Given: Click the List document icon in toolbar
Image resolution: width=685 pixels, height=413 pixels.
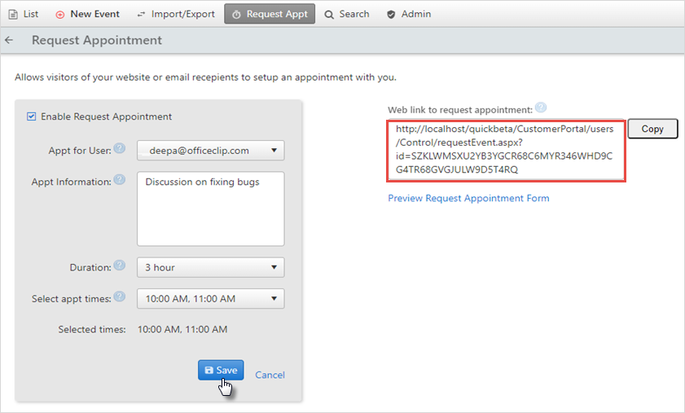Looking at the screenshot, I should coord(14,15).
